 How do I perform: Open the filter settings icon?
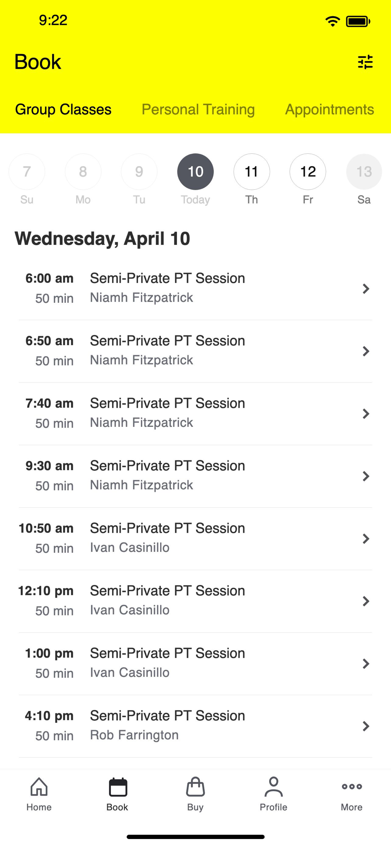365,62
